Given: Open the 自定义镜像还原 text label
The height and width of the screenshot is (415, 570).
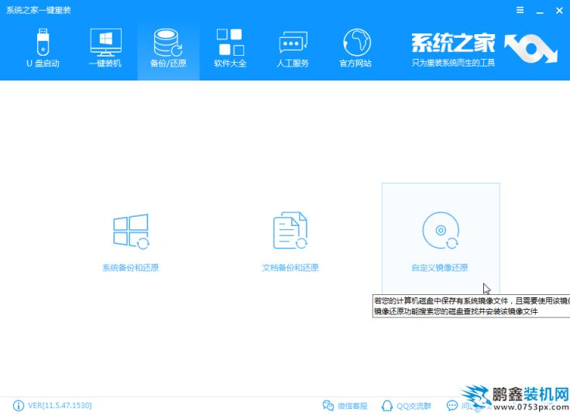Looking at the screenshot, I should (x=439, y=268).
